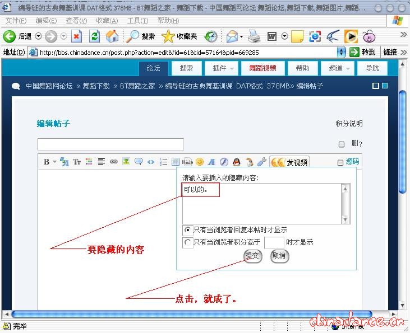Click the credits threshold input box

coord(274,243)
